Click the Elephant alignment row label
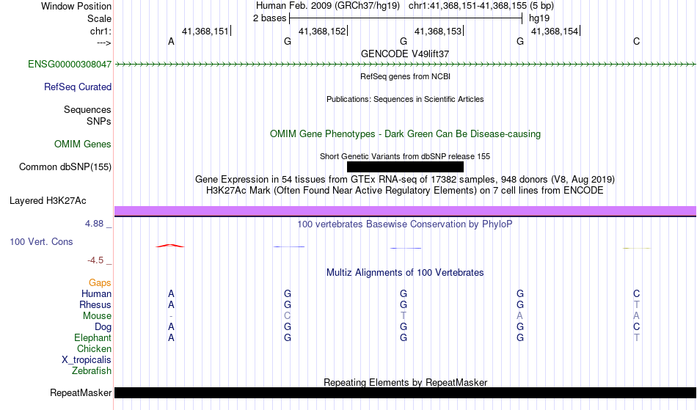The image size is (697, 410). click(x=92, y=337)
